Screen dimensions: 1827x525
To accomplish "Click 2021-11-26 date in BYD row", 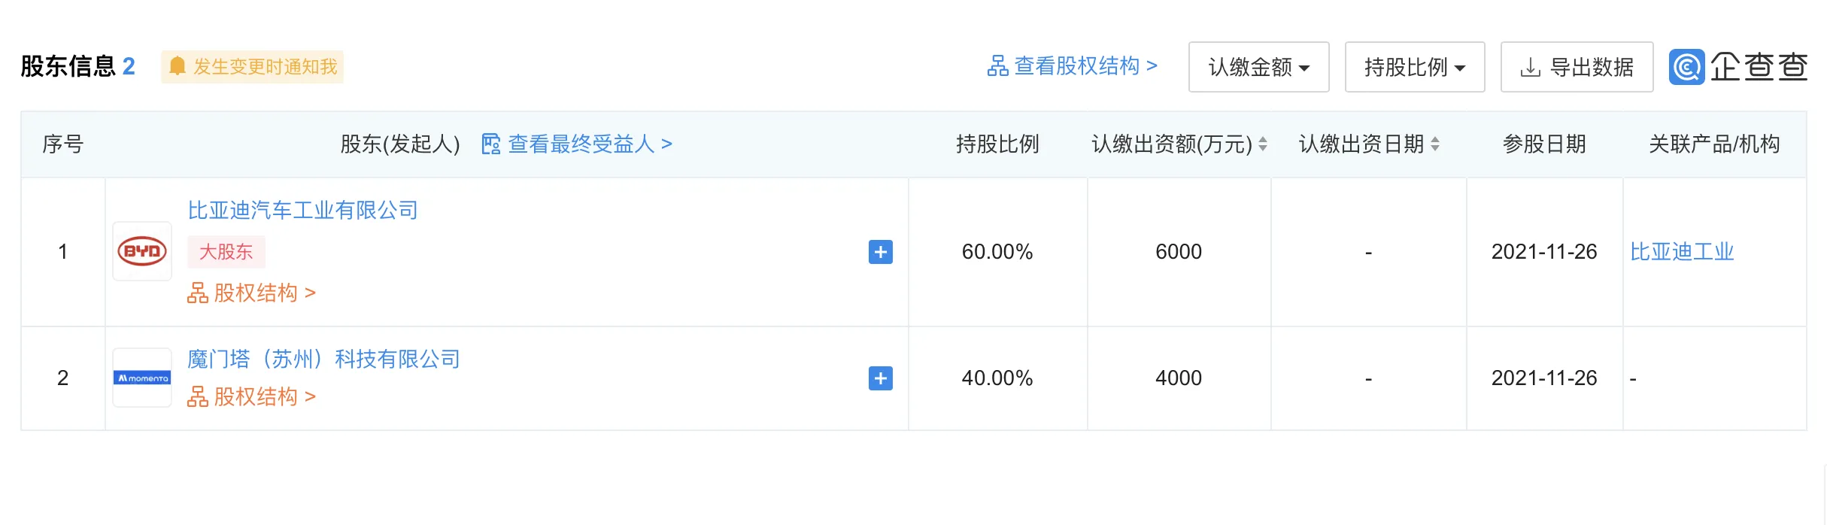I will (x=1544, y=251).
